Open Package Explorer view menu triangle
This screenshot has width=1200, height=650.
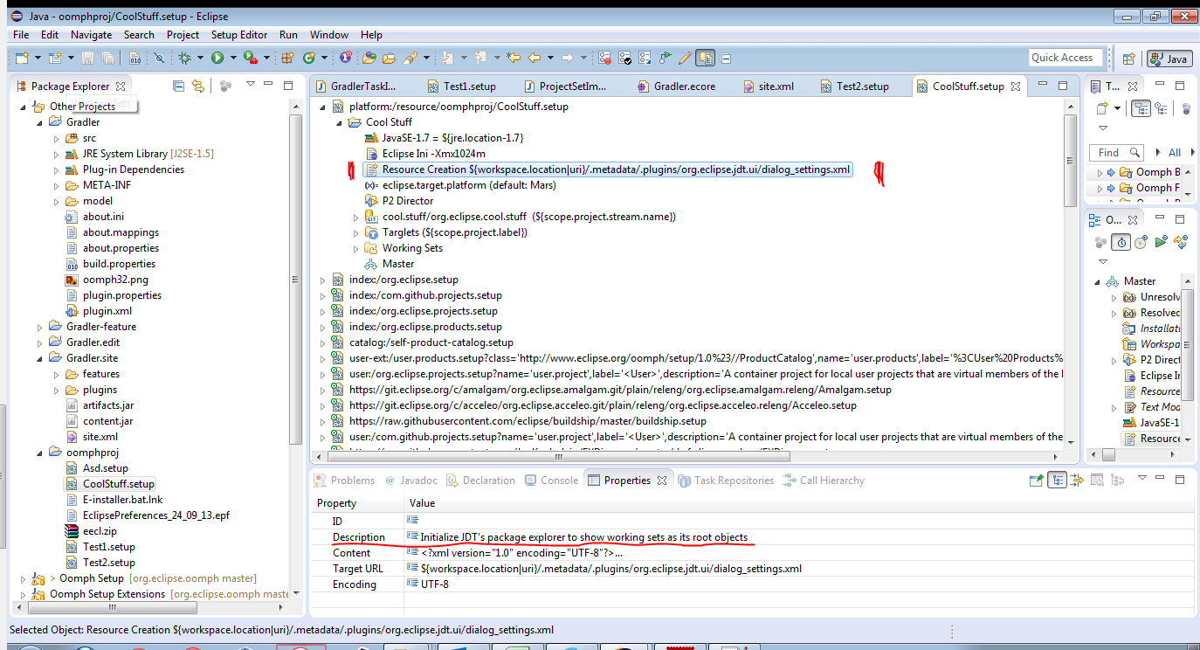[251, 84]
